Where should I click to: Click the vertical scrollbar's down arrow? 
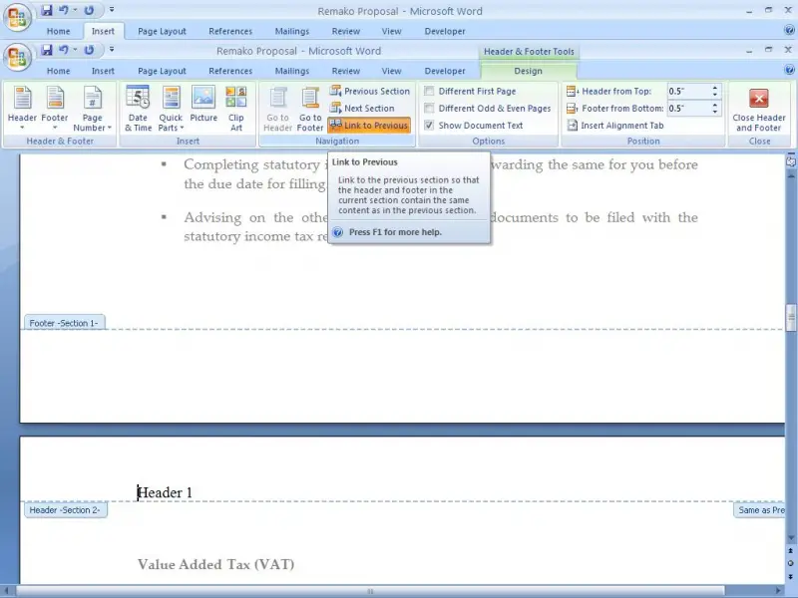coord(791,538)
